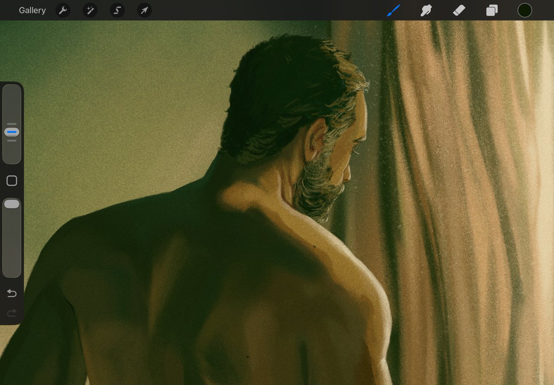
Task: Activate the Selection tool
Action: pos(117,10)
